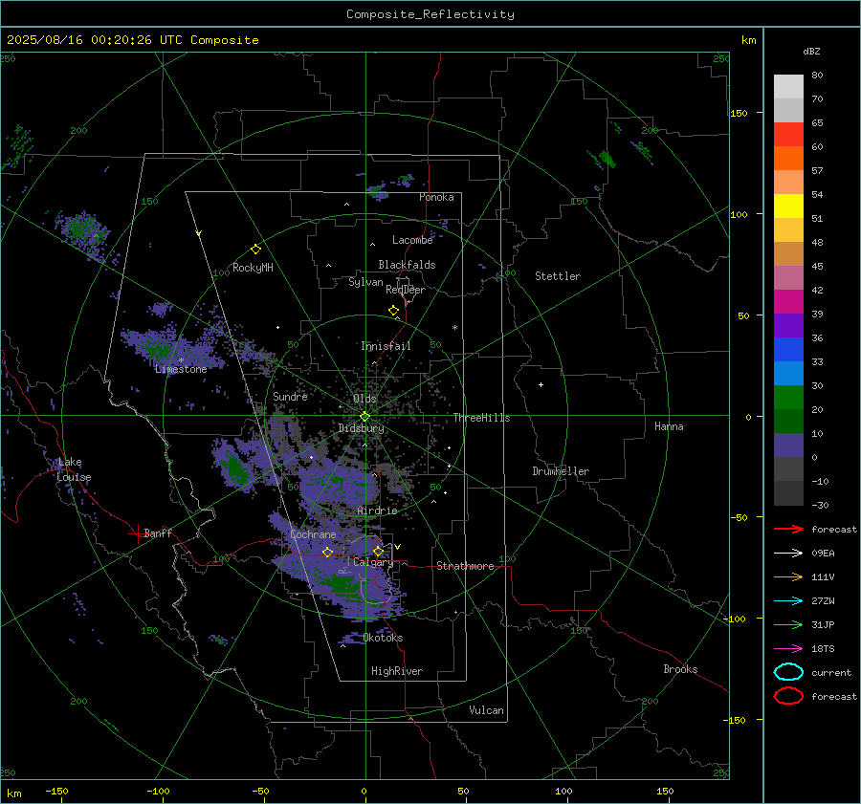Screen dimensions: 861x804
Task: Select the Sundre label
Action: click(290, 397)
